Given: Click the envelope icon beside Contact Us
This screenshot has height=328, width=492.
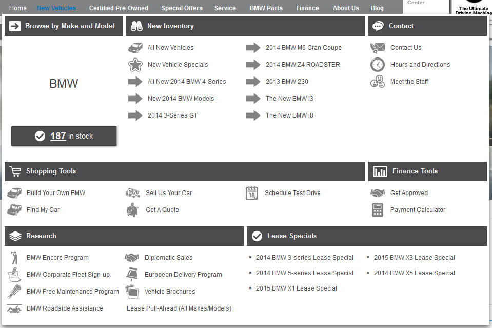Looking at the screenshot, I should [378, 48].
